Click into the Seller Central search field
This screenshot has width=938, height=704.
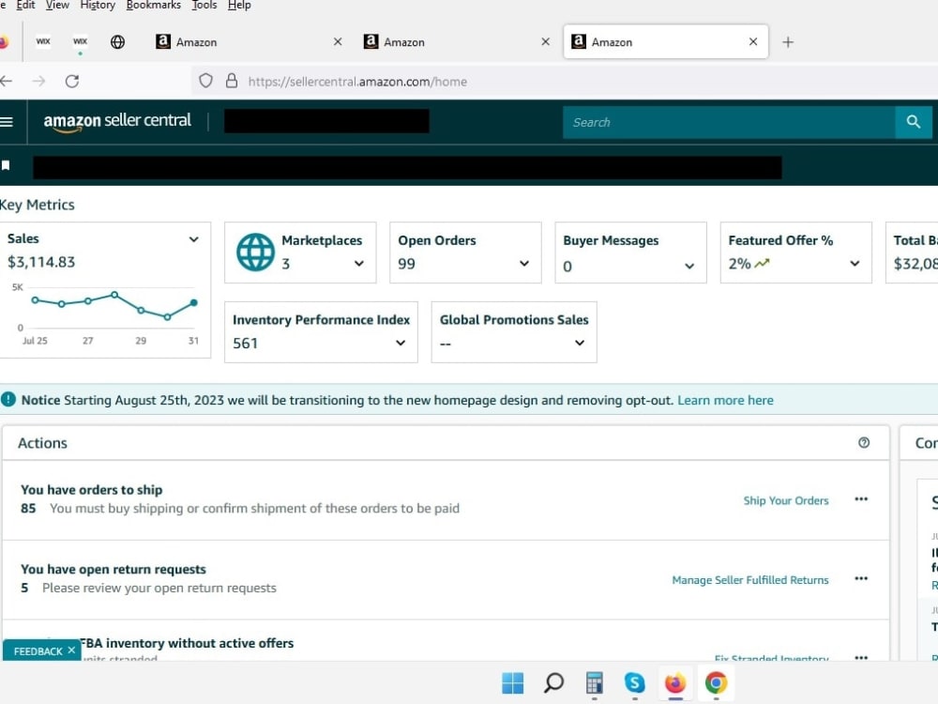(x=729, y=122)
